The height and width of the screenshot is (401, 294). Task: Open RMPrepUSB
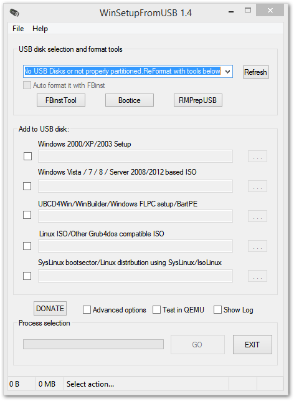click(198, 100)
